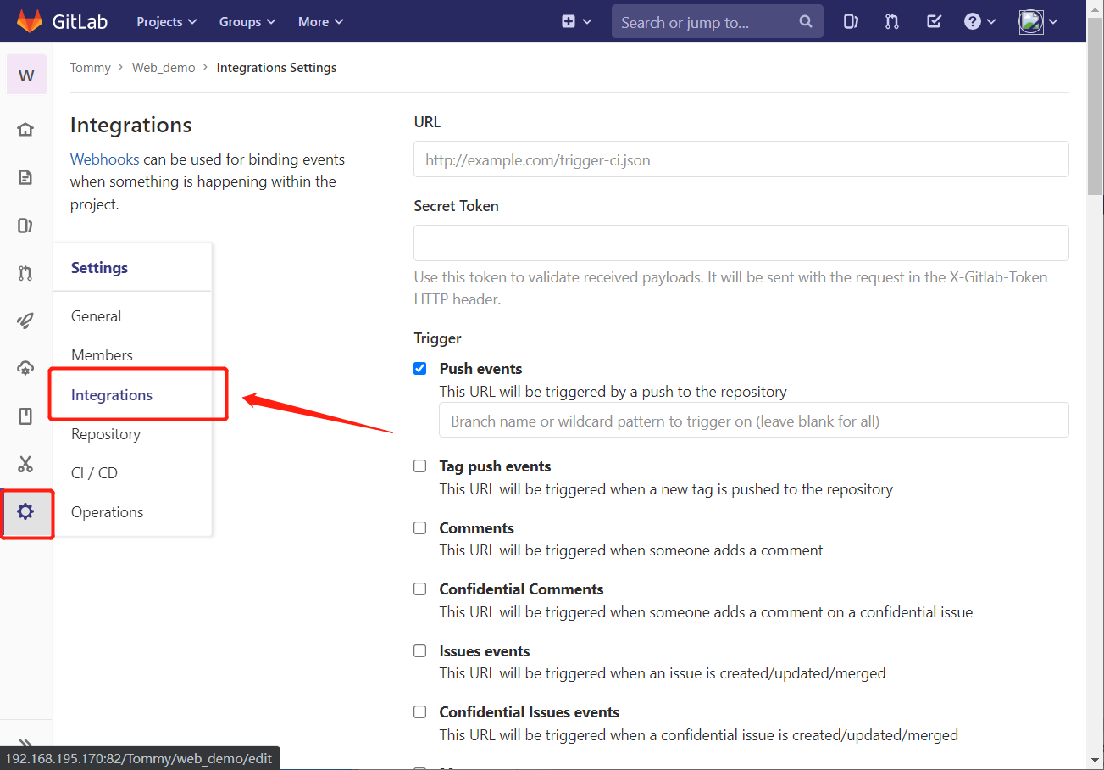Image resolution: width=1104 pixels, height=770 pixels.
Task: Select Integrations in Settings flyout
Action: 112,395
